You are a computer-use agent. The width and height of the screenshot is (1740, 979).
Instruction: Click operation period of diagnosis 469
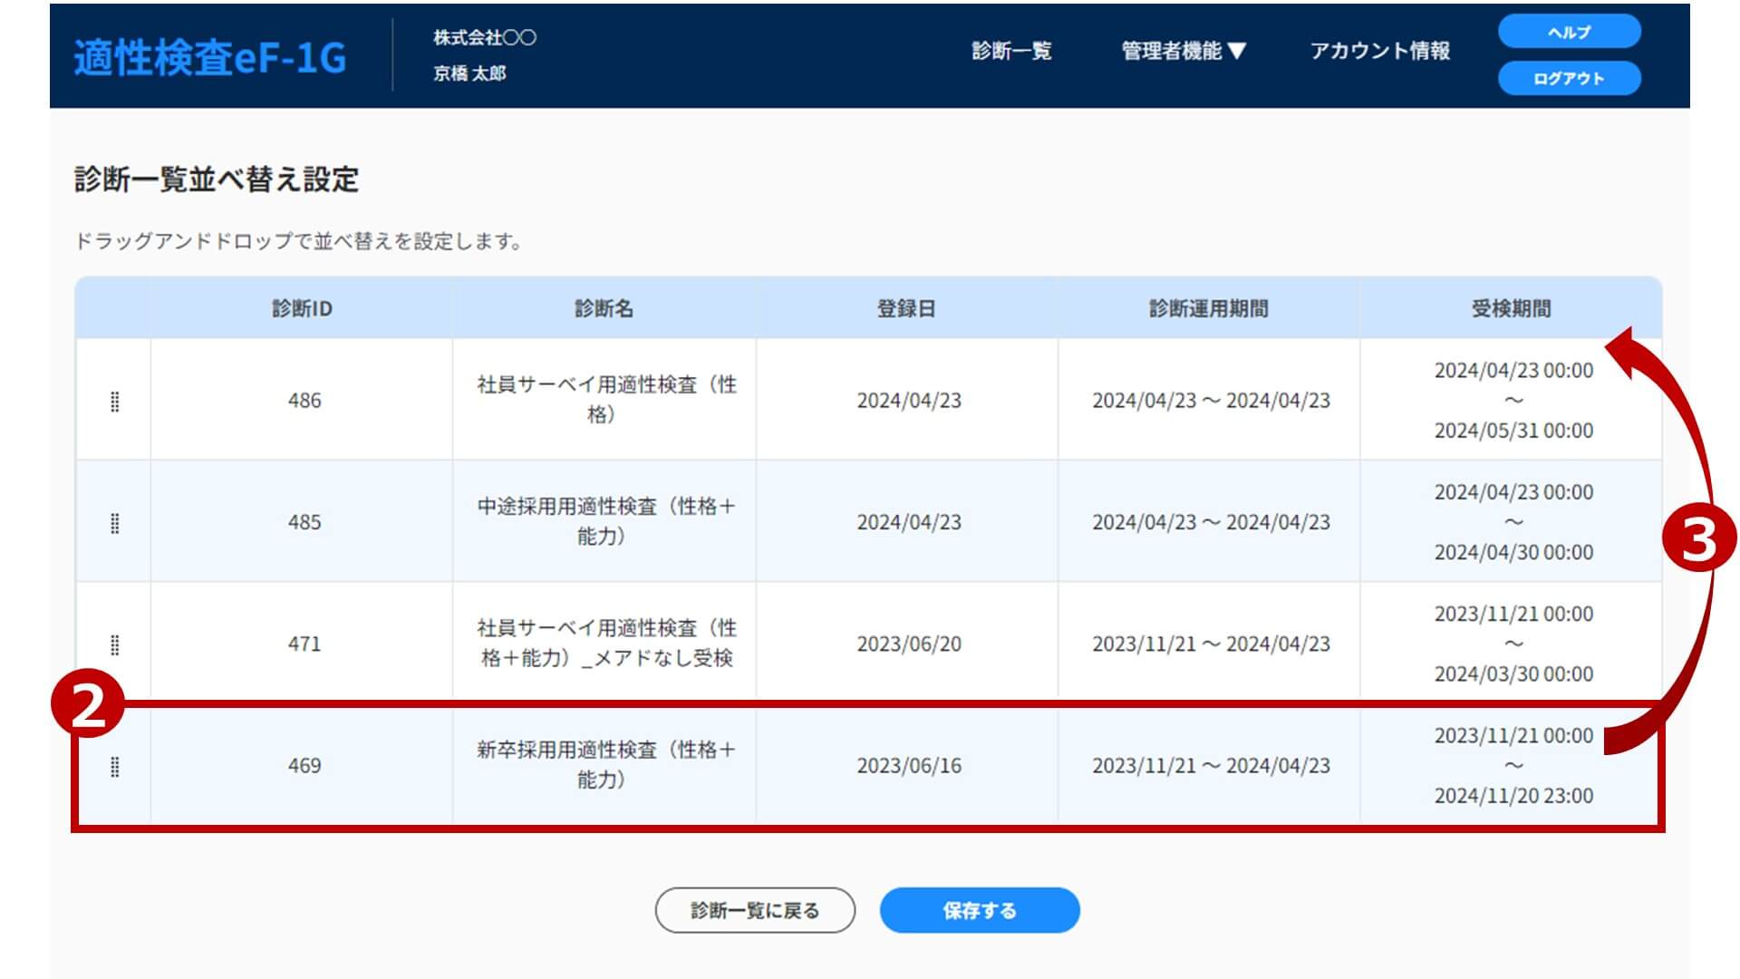1211,765
